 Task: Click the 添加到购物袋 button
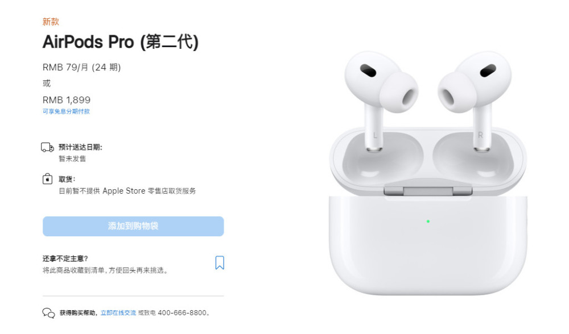coord(133,226)
